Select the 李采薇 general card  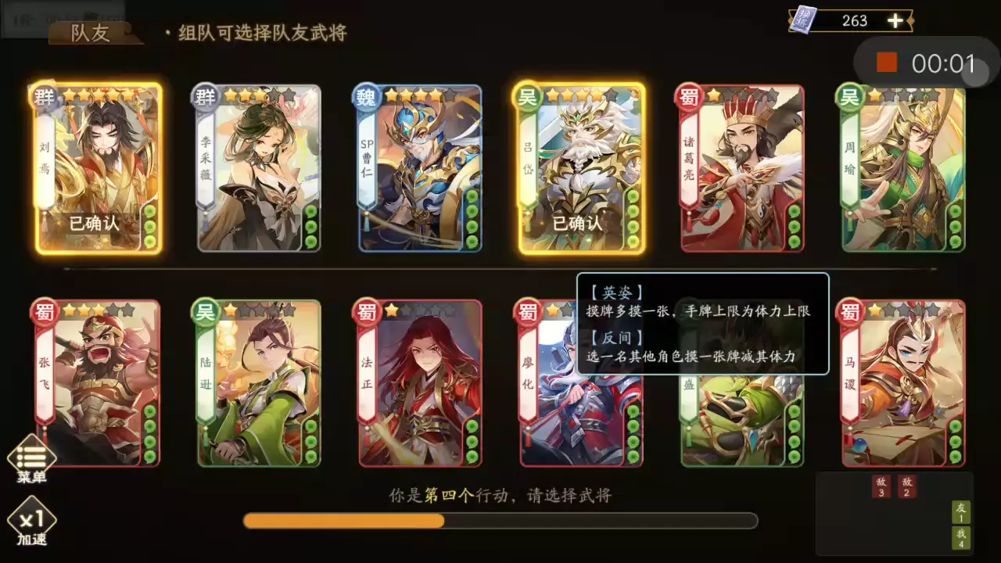[x=259, y=168]
